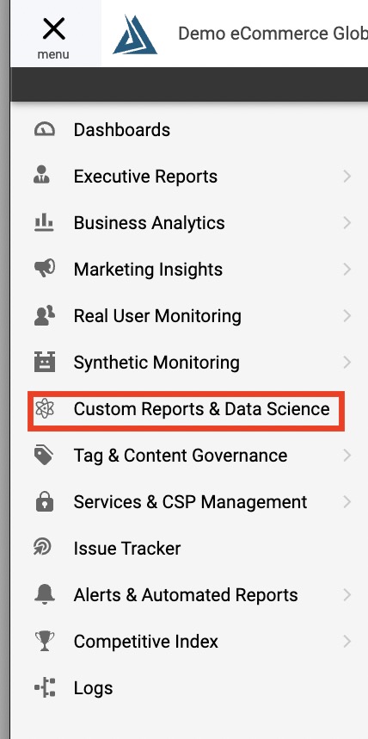Click the Alerts bell icon
The image size is (368, 739).
pos(45,595)
